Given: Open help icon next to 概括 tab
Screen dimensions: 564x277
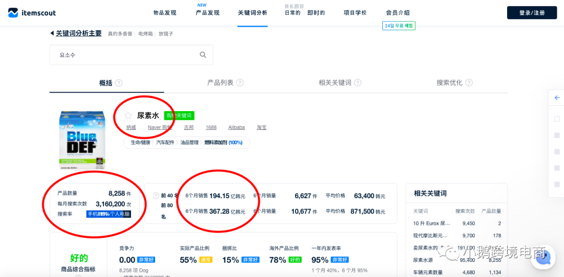Looking at the screenshot, I should coord(119,82).
